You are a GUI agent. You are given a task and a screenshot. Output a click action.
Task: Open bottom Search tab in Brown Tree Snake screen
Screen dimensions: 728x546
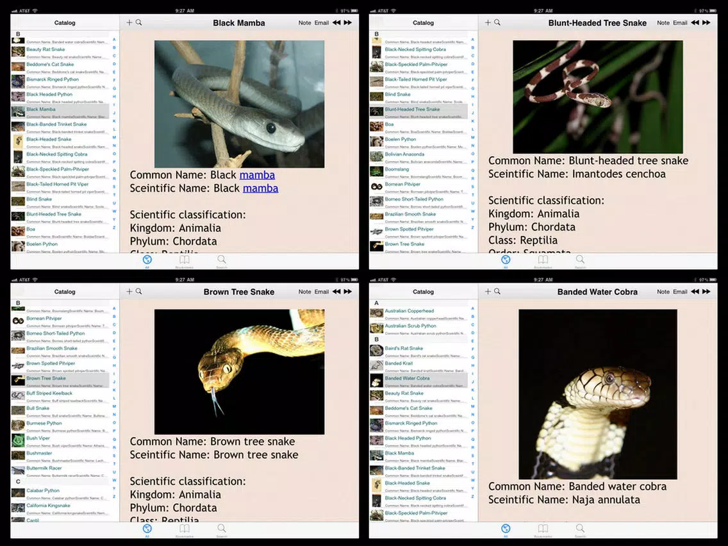[x=222, y=530]
